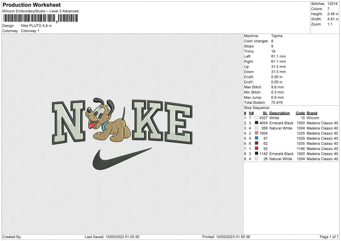
Task: Click the maroon swatch in stop 6
Action: [257, 143]
